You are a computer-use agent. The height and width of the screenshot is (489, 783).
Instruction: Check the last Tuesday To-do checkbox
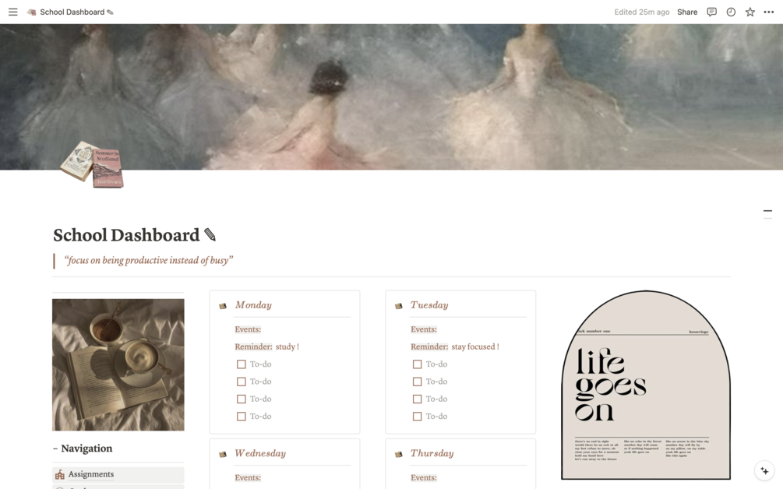coord(417,416)
